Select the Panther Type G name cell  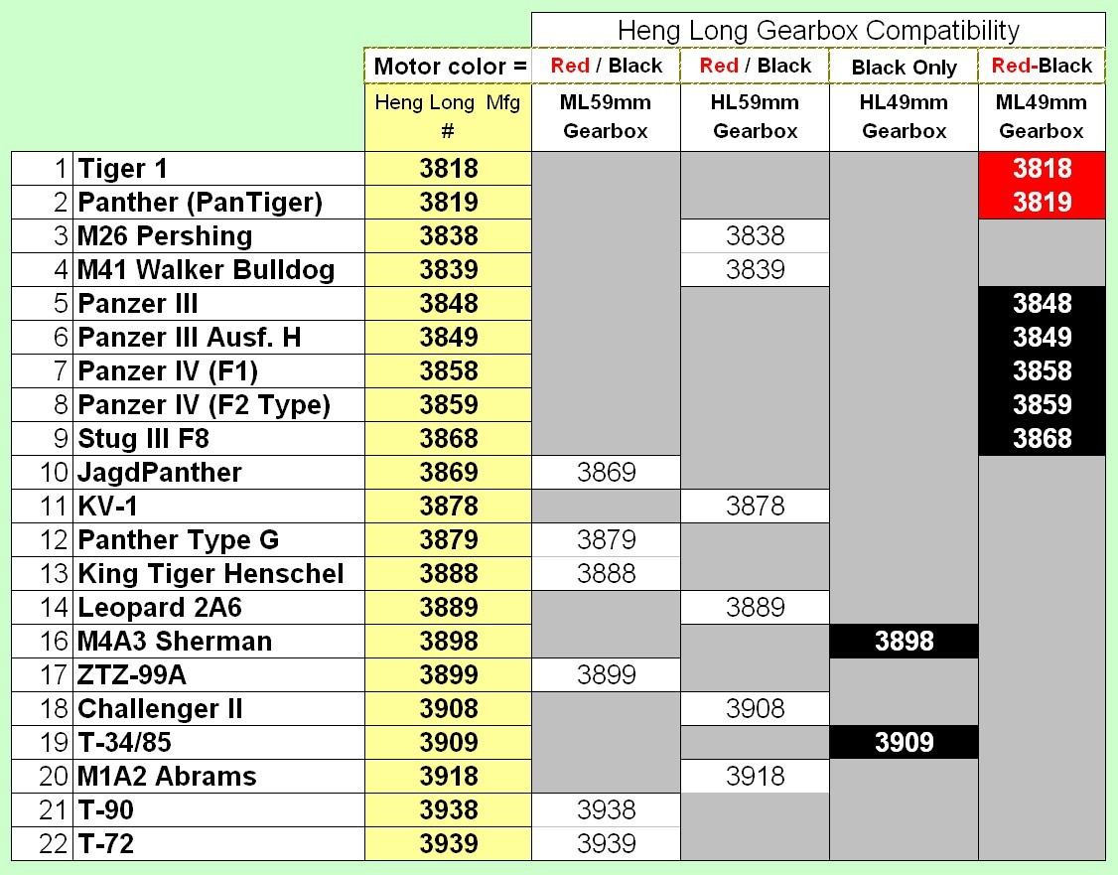tap(218, 539)
